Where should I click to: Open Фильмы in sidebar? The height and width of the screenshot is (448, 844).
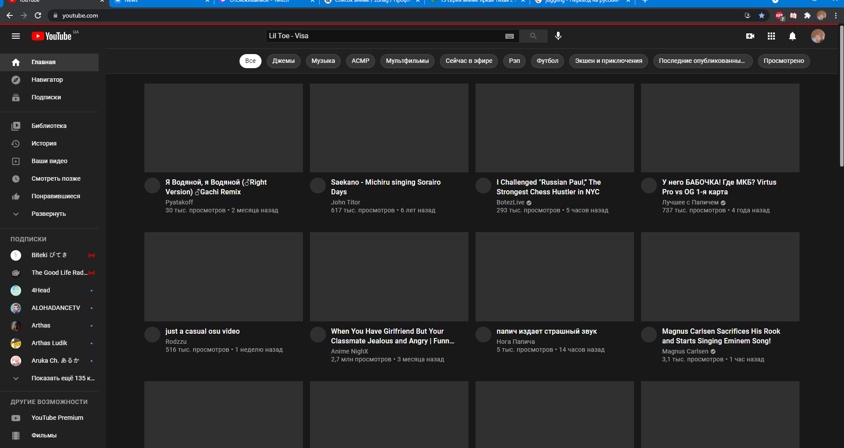(x=49, y=435)
